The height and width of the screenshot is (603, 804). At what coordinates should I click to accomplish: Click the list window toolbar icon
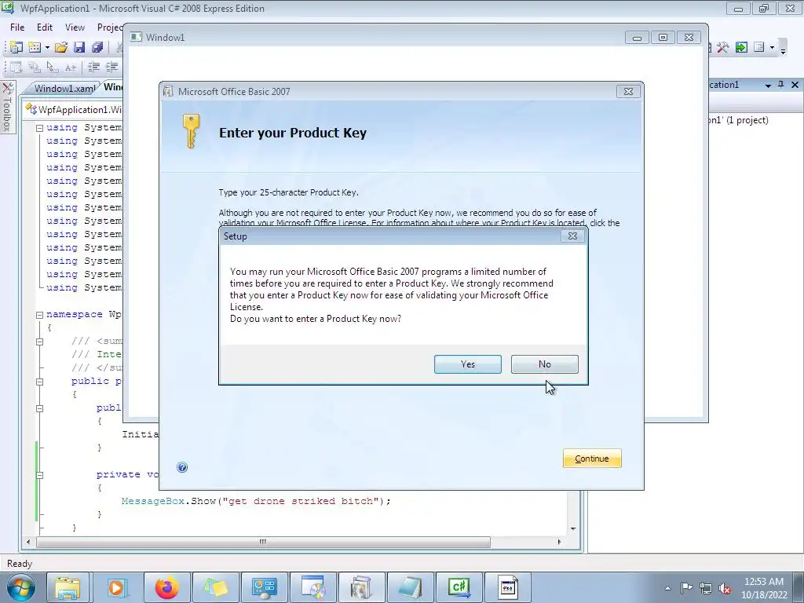coord(759,48)
